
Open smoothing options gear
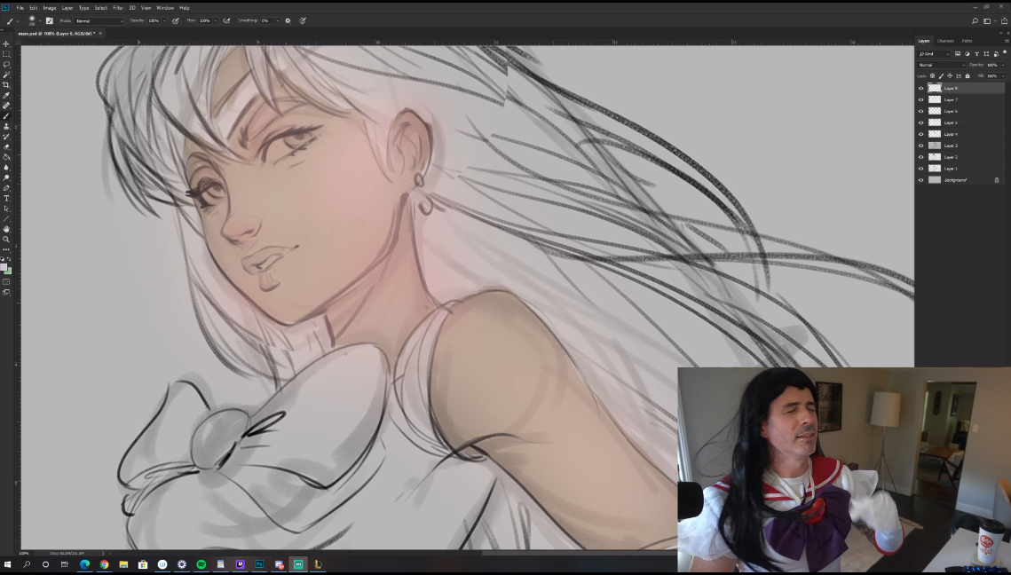coord(288,20)
